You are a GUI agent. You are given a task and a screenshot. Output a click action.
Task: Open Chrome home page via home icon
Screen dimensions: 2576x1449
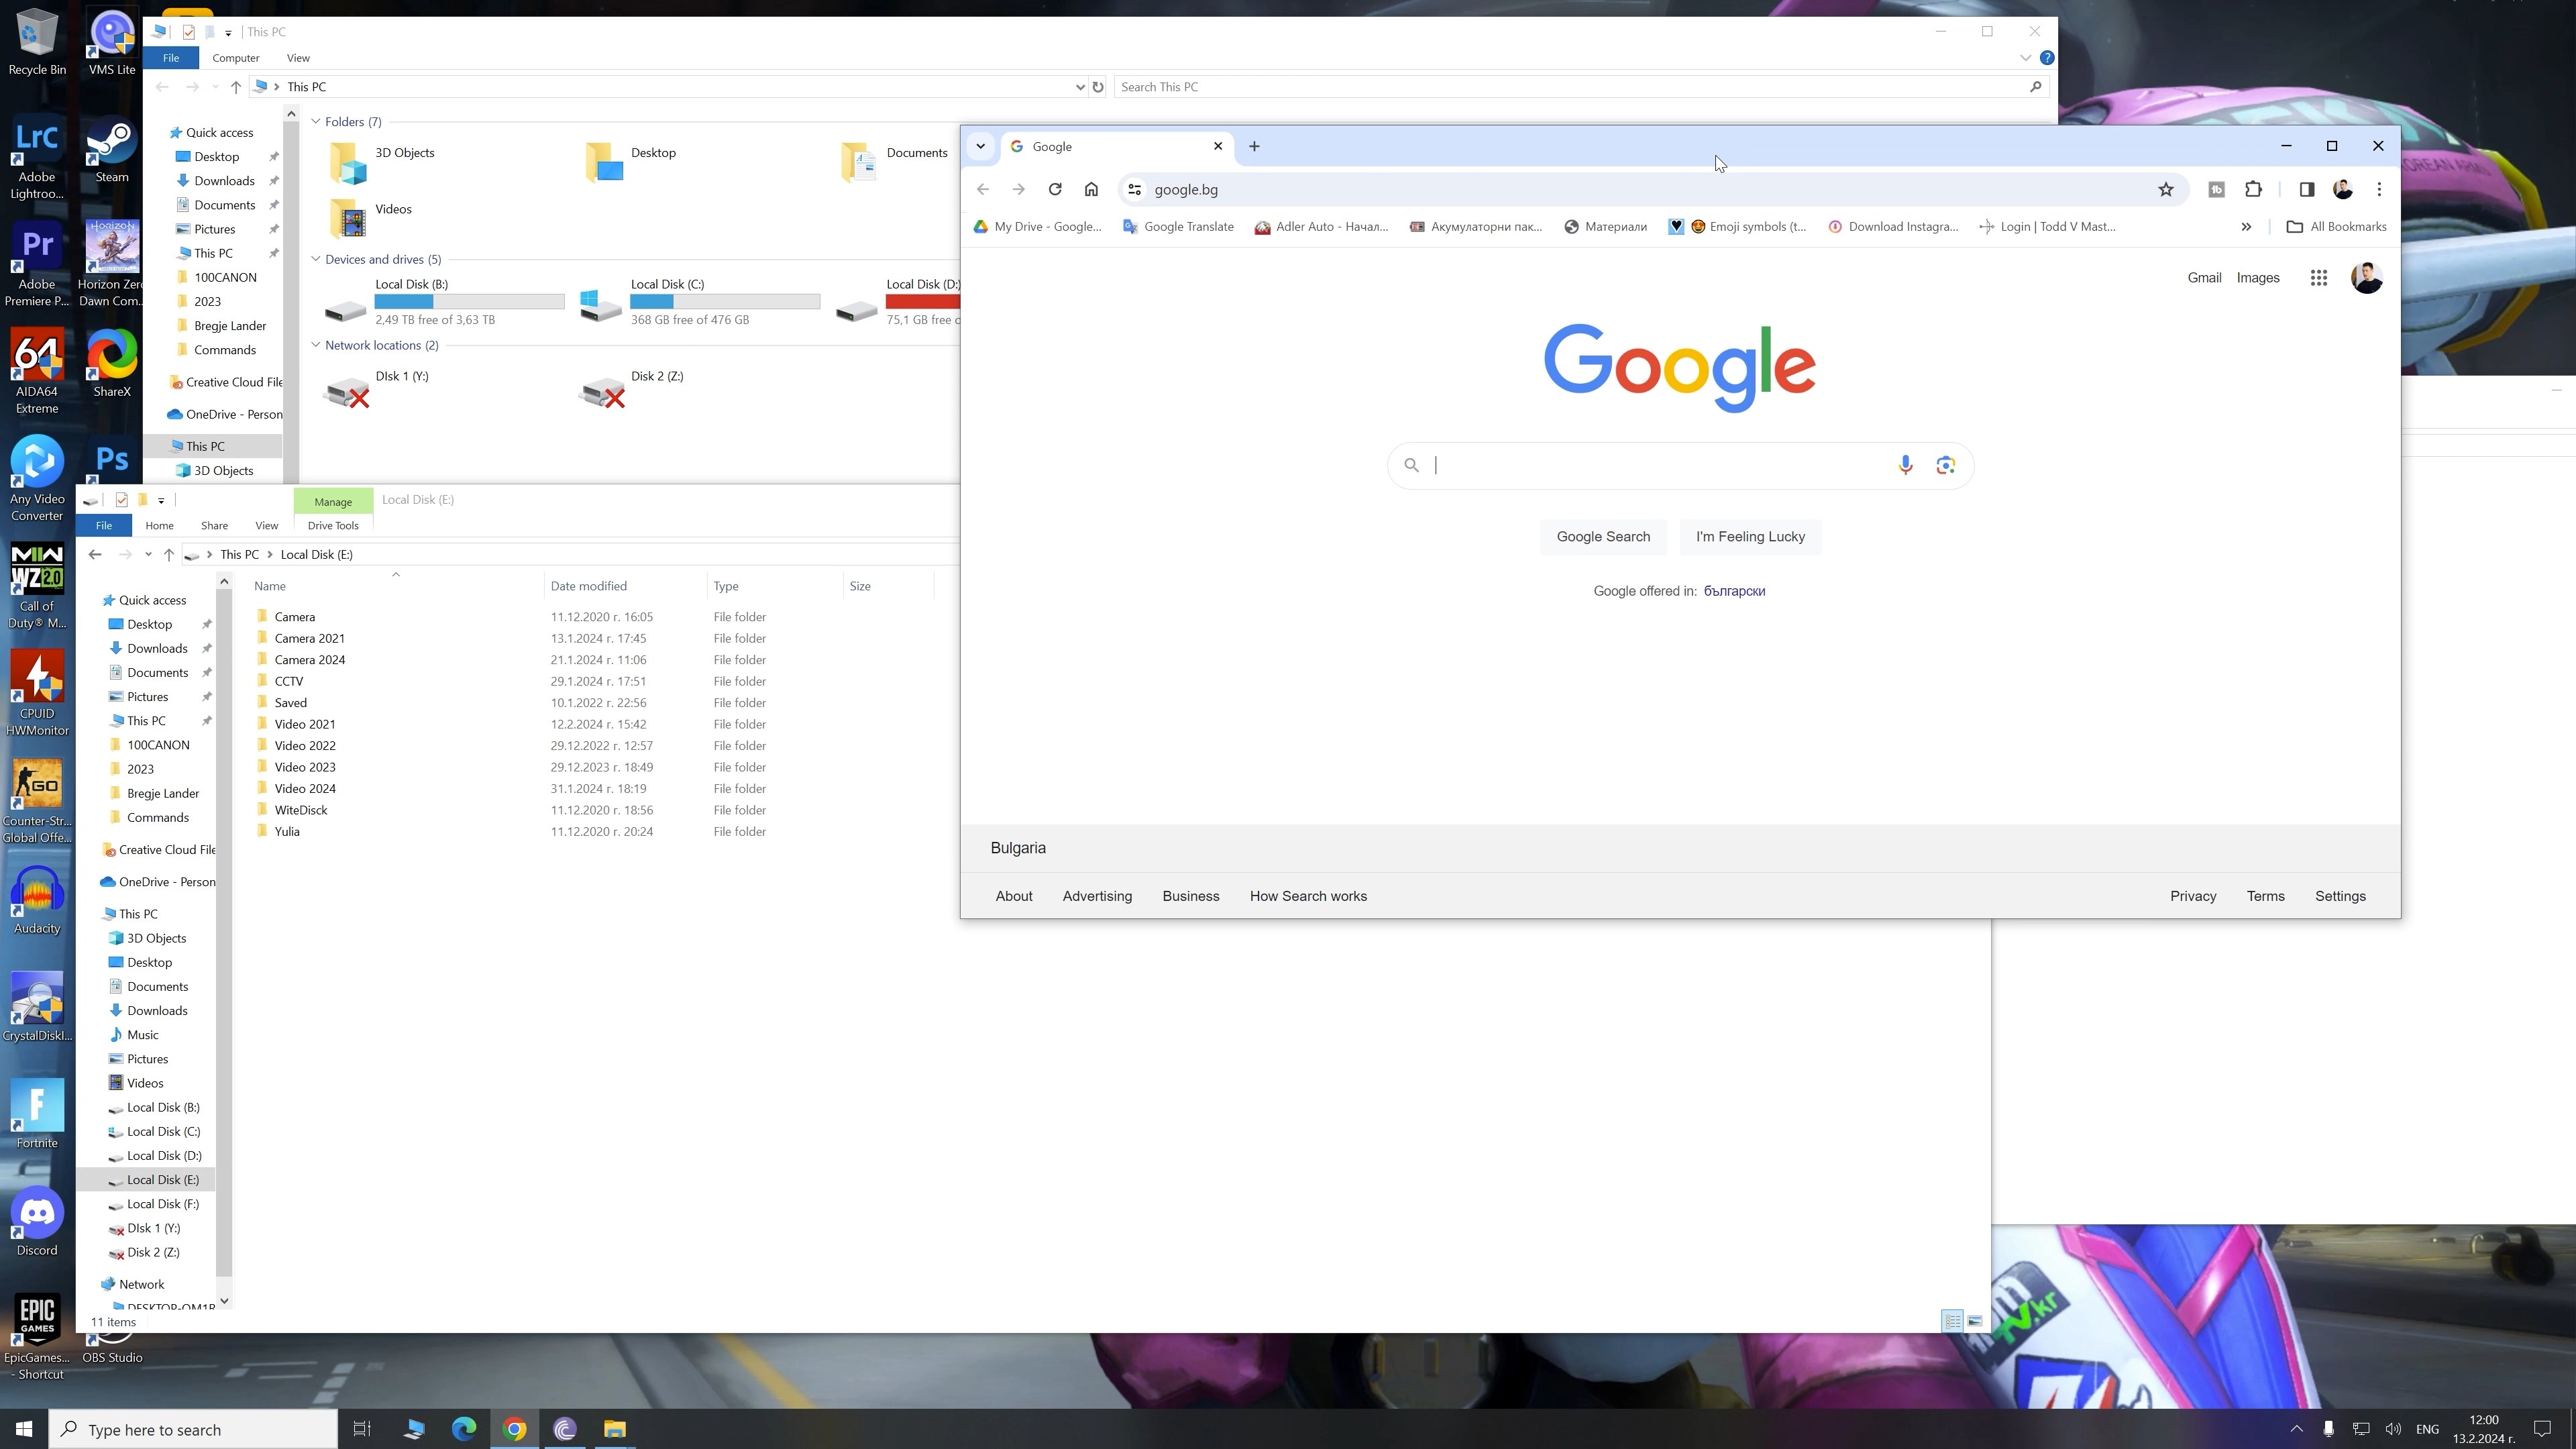pyautogui.click(x=1091, y=189)
